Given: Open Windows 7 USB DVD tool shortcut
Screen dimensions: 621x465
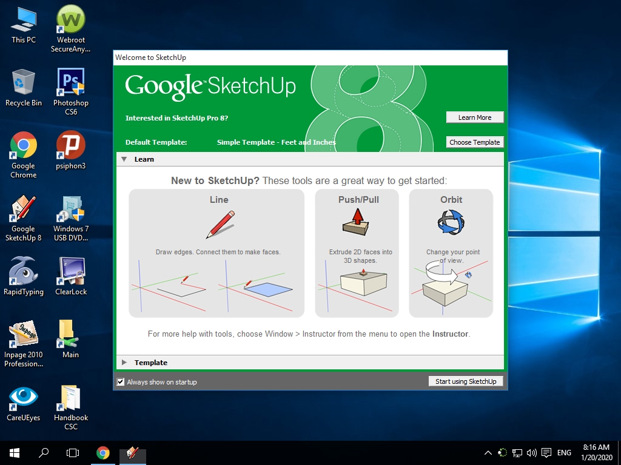Looking at the screenshot, I should point(70,217).
